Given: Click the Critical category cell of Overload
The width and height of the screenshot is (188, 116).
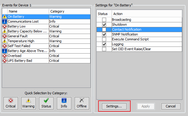Looking at the screenshot, I should (x=70, y=56).
